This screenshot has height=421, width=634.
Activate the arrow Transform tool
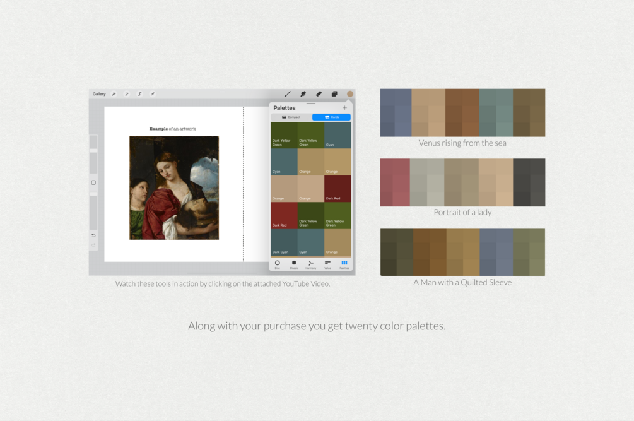153,94
